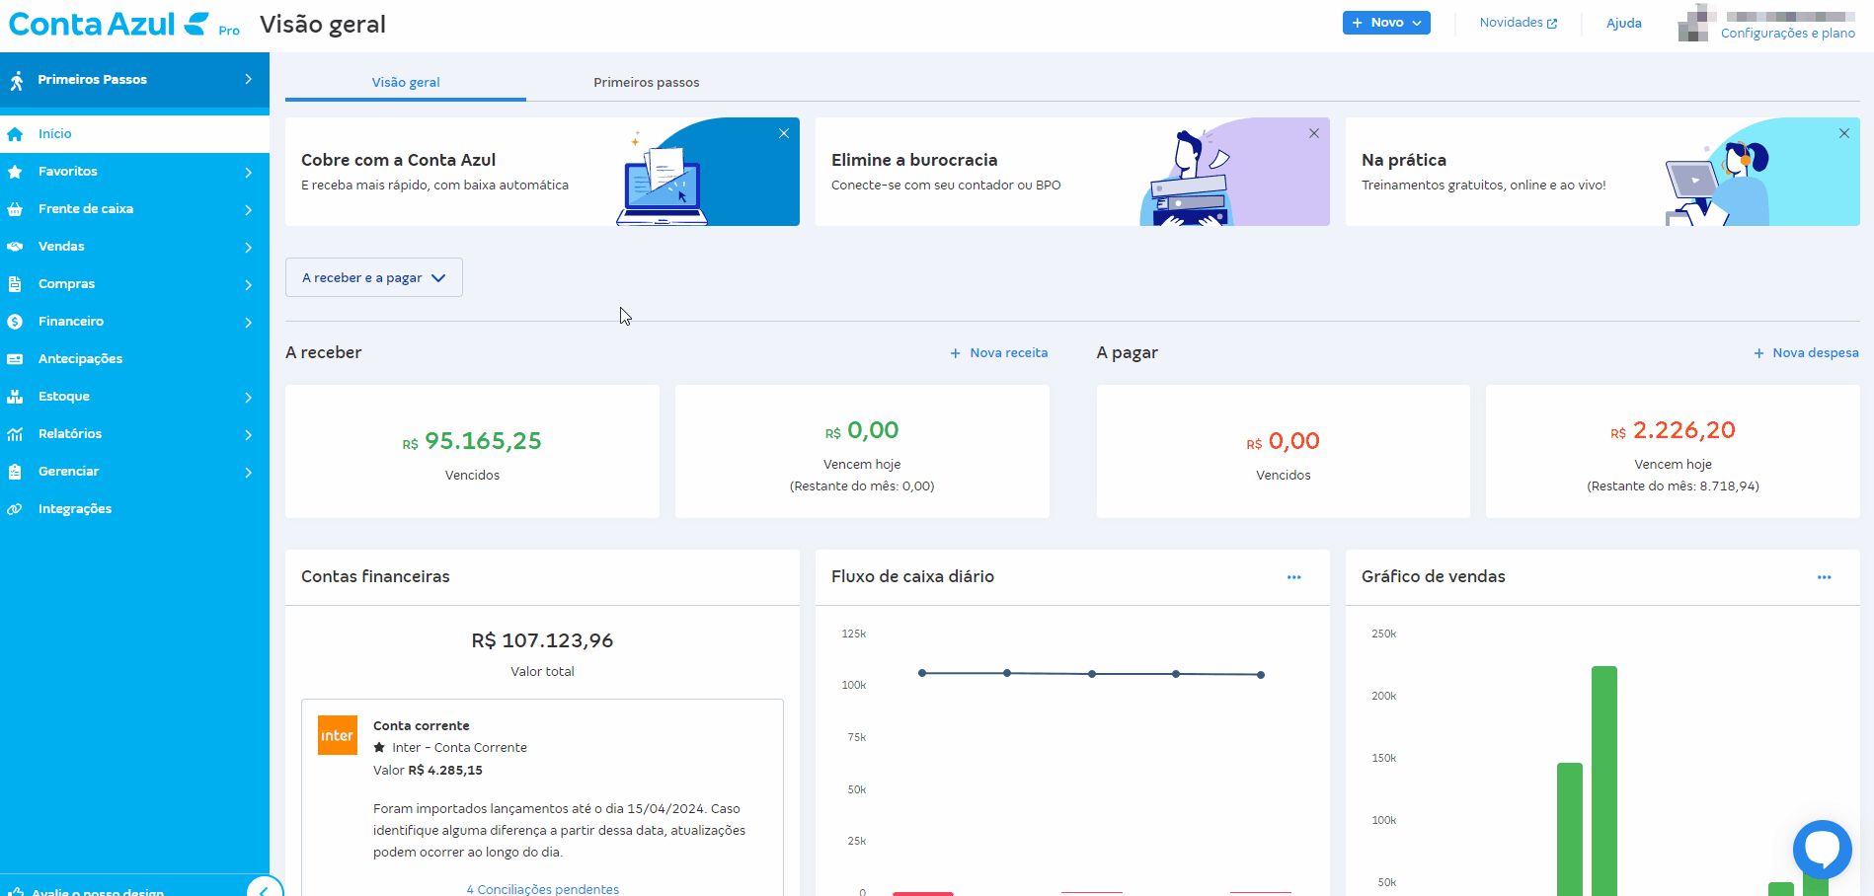Image resolution: width=1874 pixels, height=896 pixels.
Task: Expand the Frente de caixa submenu chevron
Action: pos(248,210)
